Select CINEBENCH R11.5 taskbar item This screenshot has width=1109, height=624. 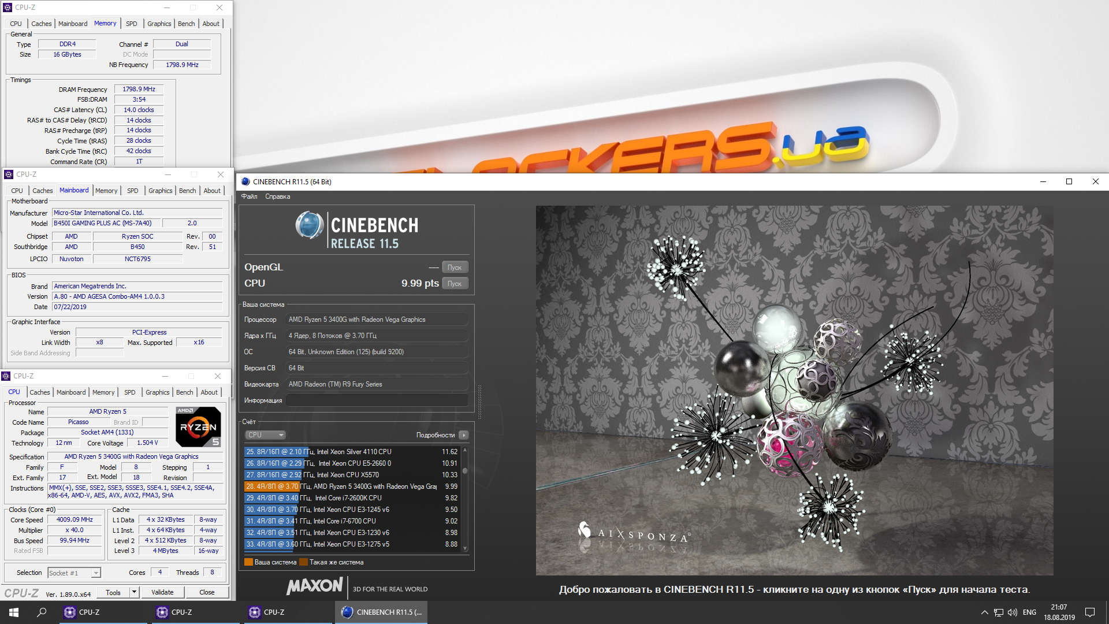click(381, 612)
